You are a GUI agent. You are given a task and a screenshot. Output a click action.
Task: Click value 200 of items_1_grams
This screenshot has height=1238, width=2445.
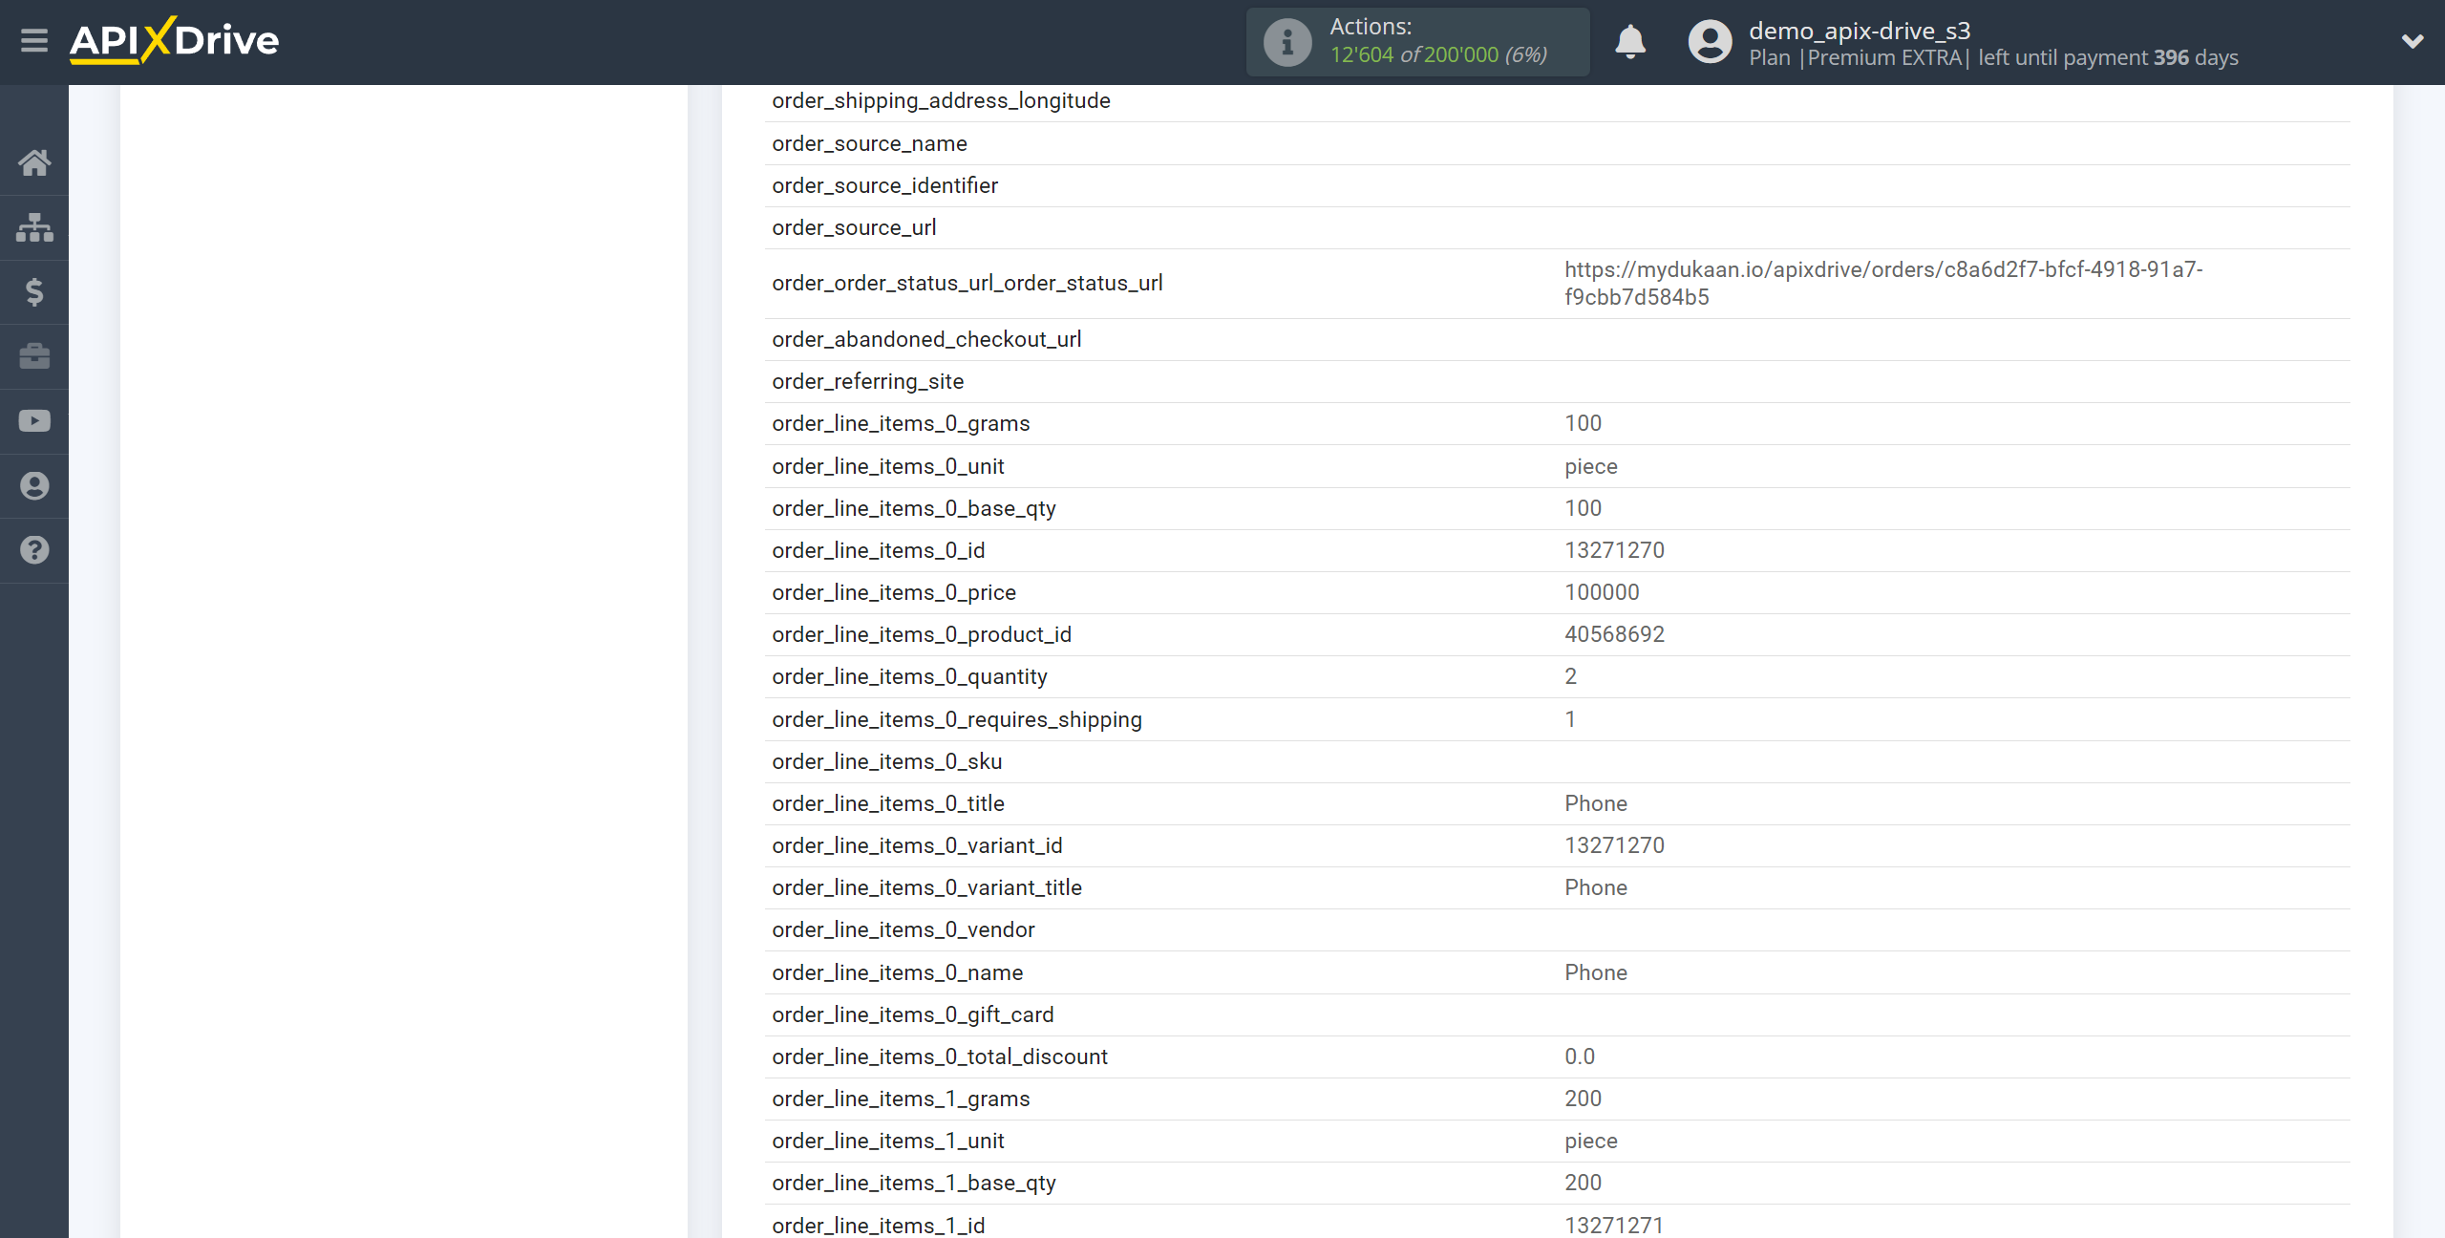[x=1583, y=1099]
